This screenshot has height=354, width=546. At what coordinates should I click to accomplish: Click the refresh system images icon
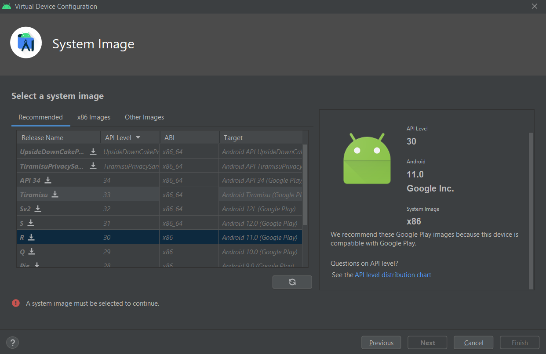coord(292,282)
